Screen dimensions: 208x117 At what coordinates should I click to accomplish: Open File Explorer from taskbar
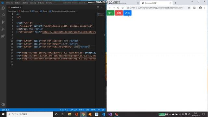click(x=70, y=114)
